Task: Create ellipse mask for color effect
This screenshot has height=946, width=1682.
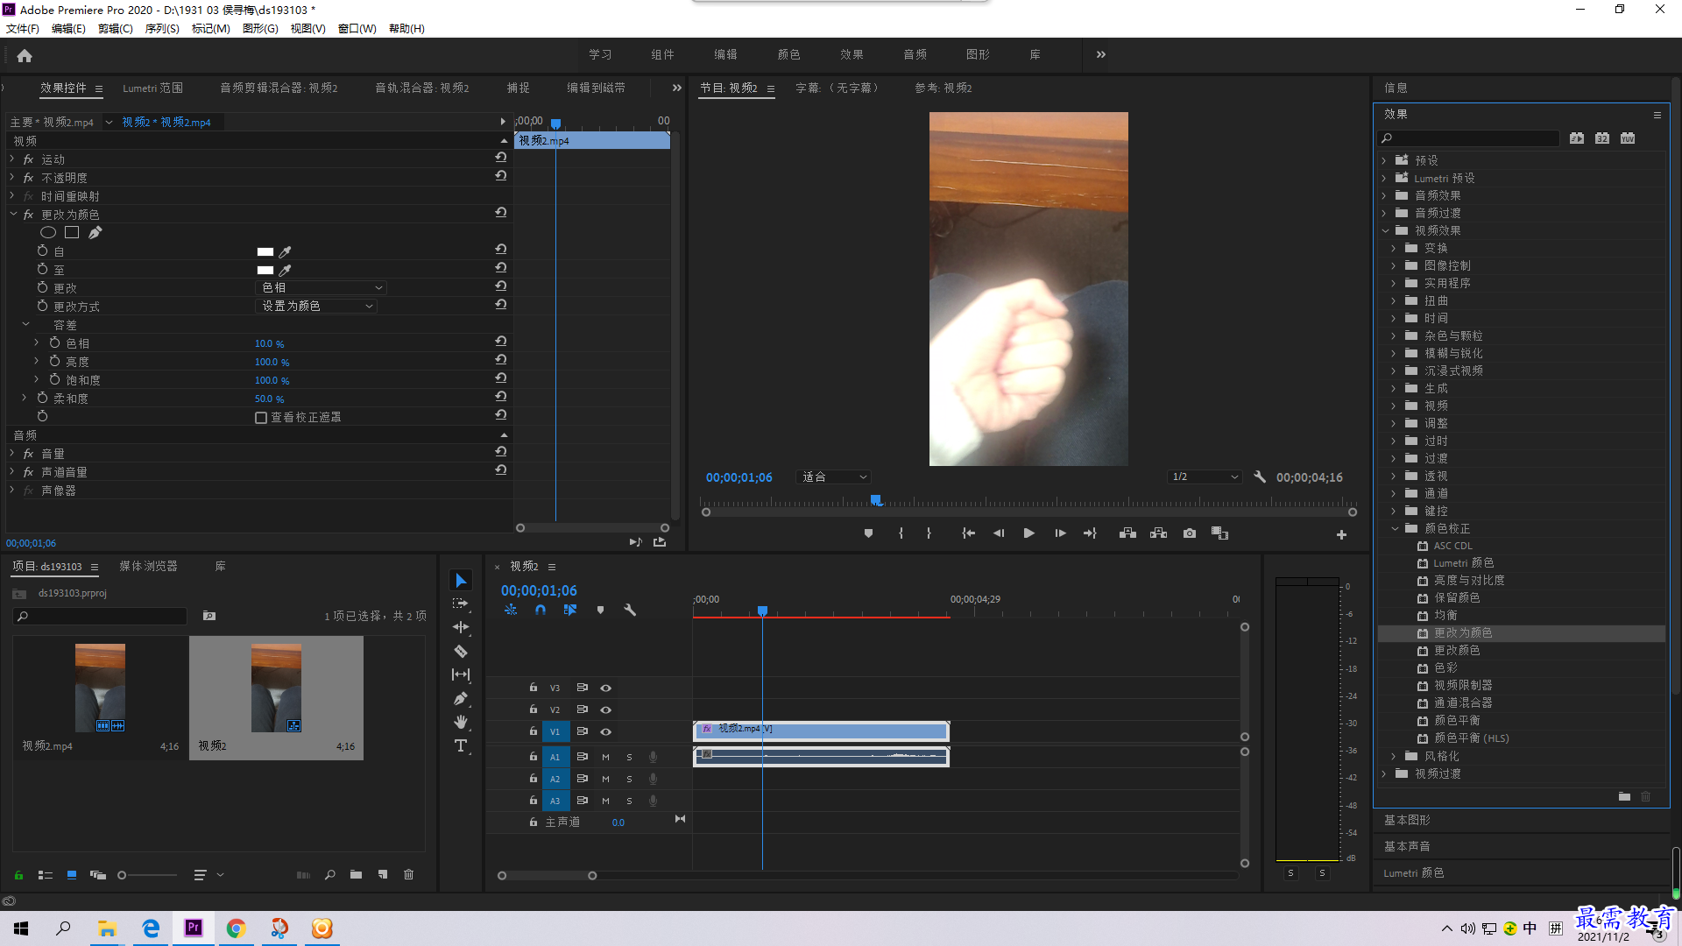Action: click(x=48, y=232)
